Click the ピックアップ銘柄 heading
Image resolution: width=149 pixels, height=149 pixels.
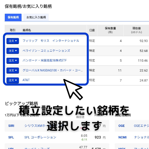click(21, 103)
